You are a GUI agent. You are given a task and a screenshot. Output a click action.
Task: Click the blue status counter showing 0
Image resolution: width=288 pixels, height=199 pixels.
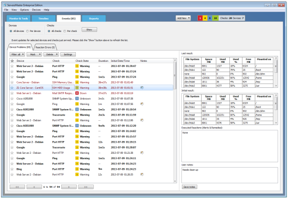(210, 18)
